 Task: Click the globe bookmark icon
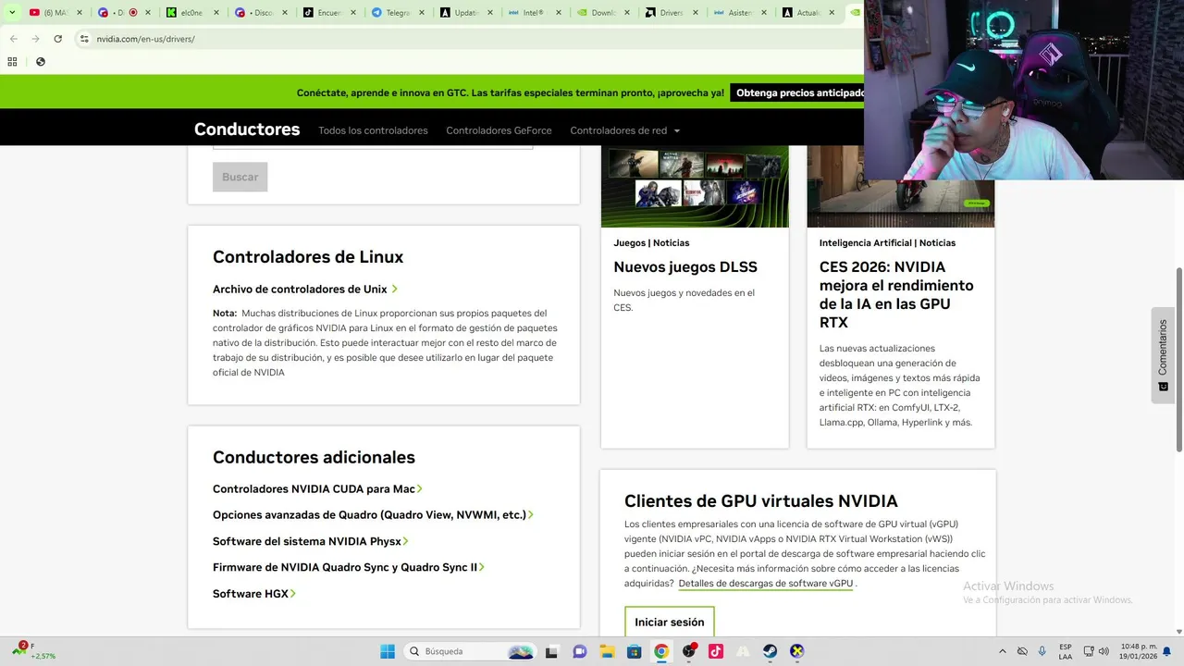point(40,62)
